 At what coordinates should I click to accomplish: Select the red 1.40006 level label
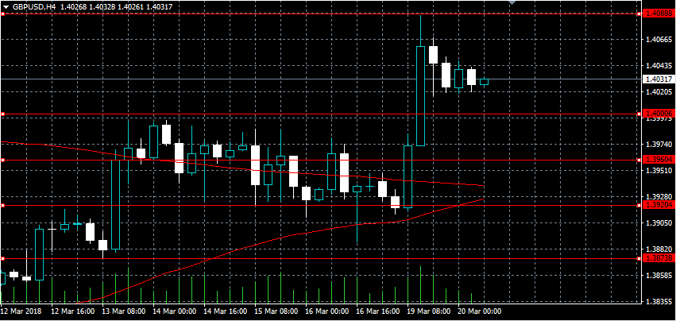[659, 114]
